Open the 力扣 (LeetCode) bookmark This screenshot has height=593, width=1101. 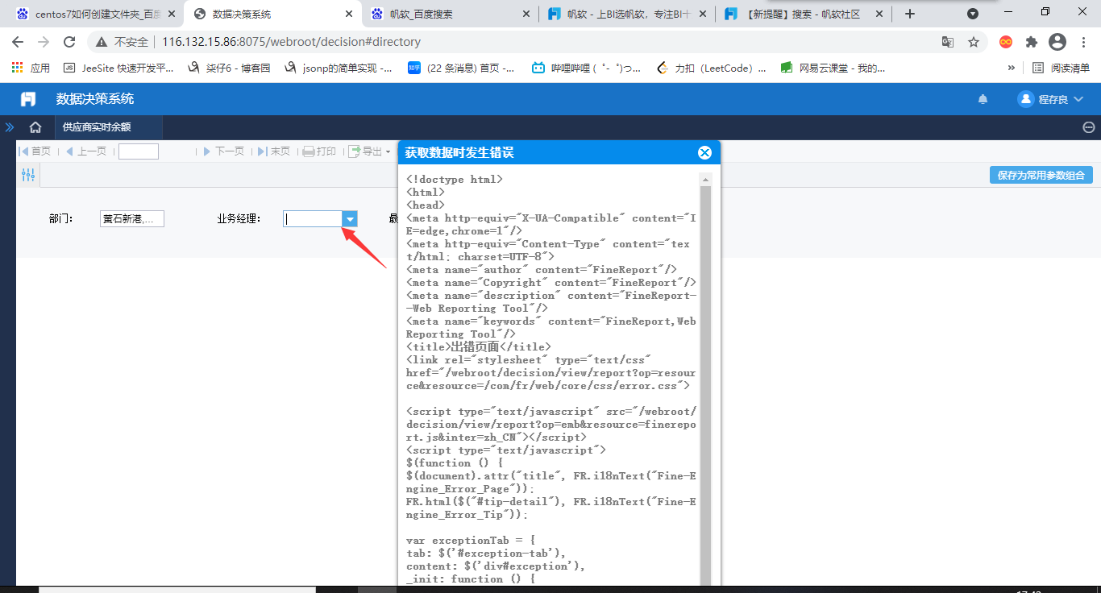[x=712, y=68]
